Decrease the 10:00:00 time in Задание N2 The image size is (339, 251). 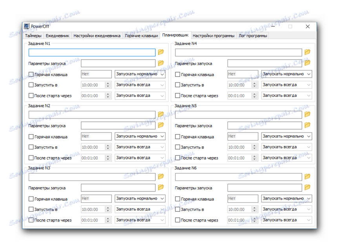point(108,149)
